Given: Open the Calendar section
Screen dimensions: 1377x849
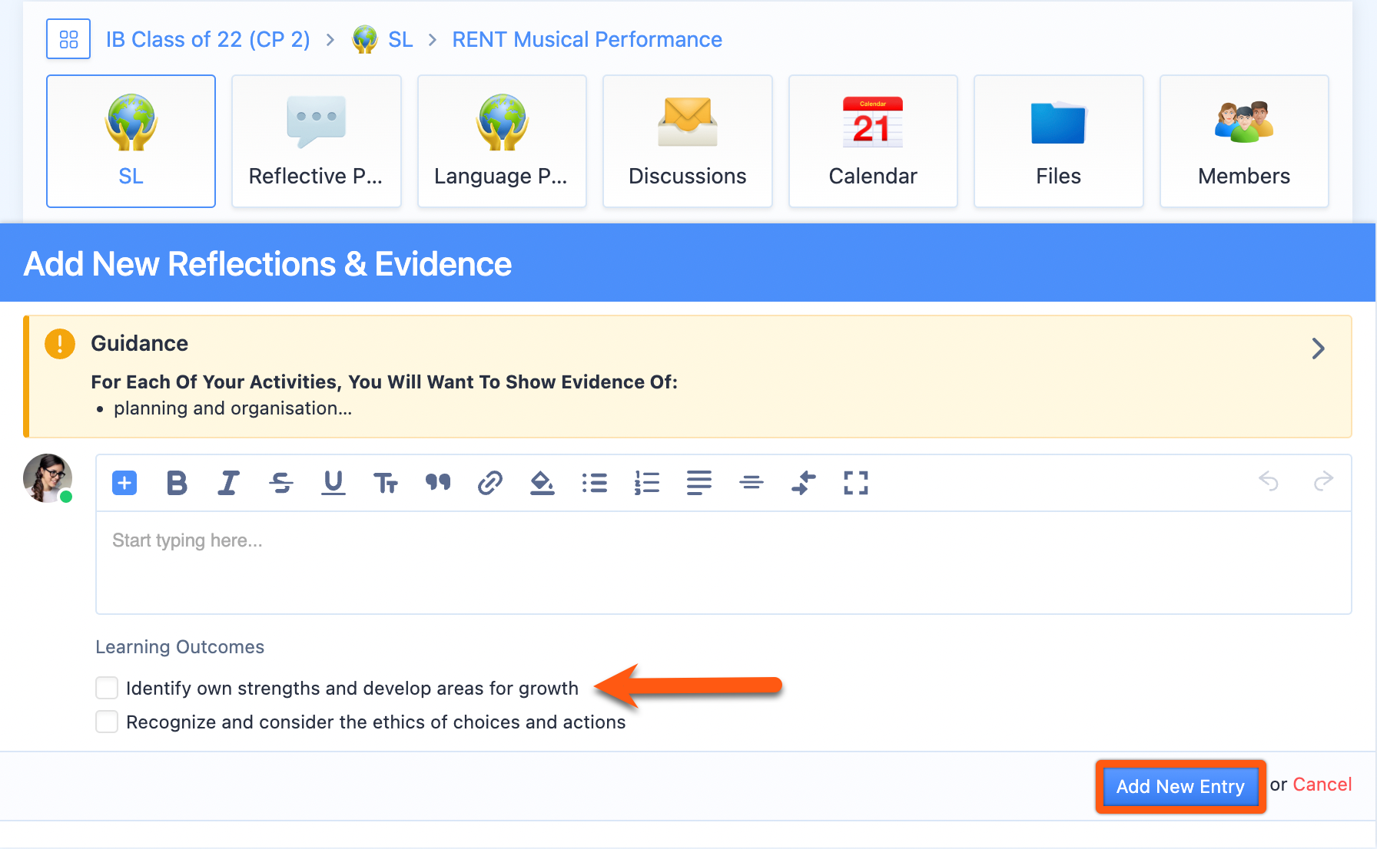Looking at the screenshot, I should pyautogui.click(x=872, y=140).
